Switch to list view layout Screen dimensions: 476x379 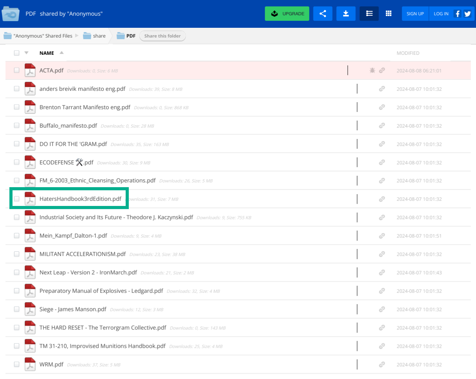369,14
